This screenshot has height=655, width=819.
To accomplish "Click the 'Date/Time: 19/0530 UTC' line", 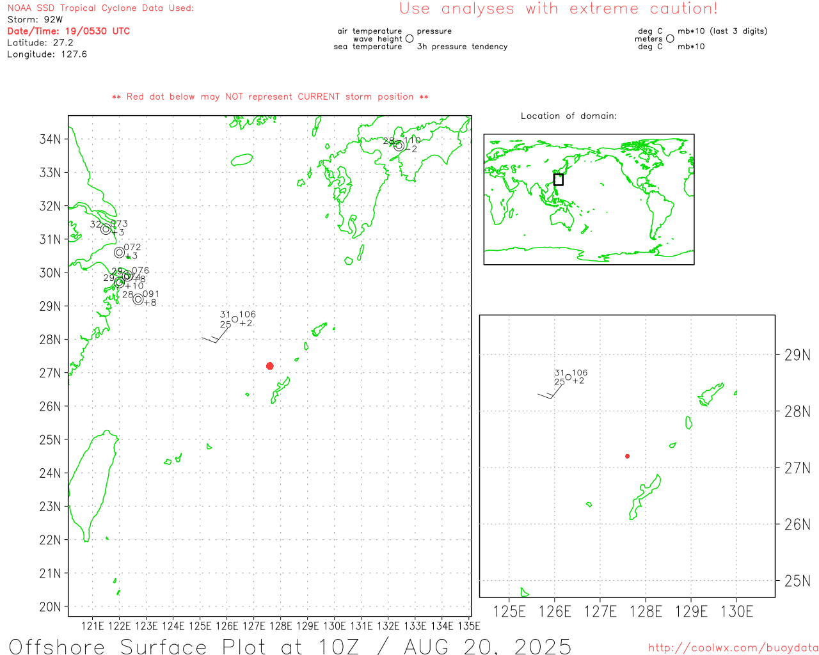I will 68,31.
